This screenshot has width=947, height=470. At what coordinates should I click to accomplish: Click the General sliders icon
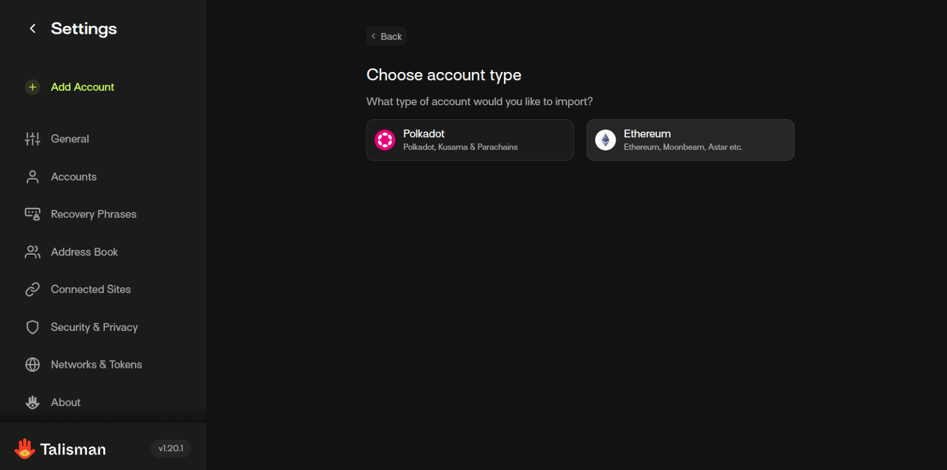(32, 139)
